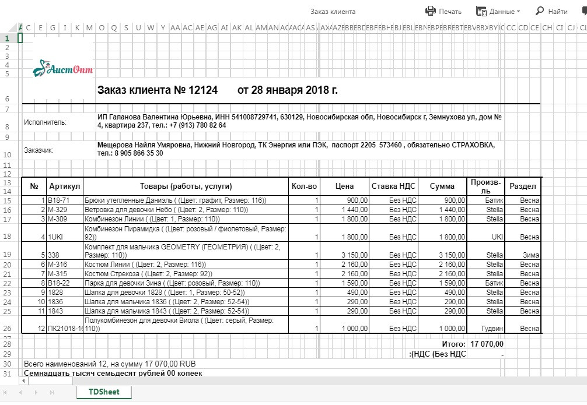Viewport: 587px width, 405px height.
Task: Select column header AA
Action: pos(175,27)
